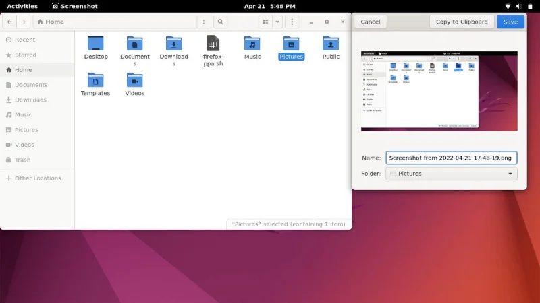Image resolution: width=540 pixels, height=303 pixels.
Task: Select Documents in the sidebar
Action: pos(37,85)
